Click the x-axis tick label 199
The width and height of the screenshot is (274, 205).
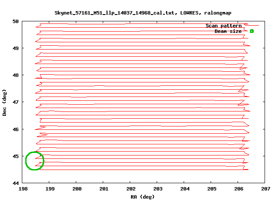pyautogui.click(x=50, y=189)
